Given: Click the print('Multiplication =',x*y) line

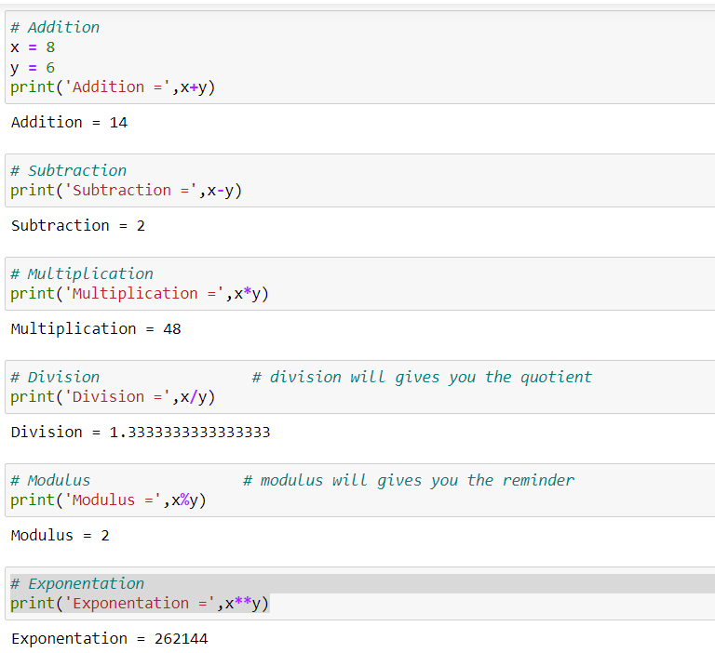Looking at the screenshot, I should [x=140, y=294].
